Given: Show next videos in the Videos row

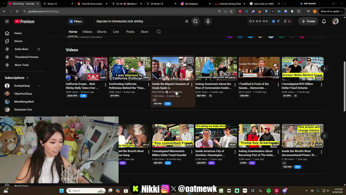Looking at the screenshot, I should 324,69.
